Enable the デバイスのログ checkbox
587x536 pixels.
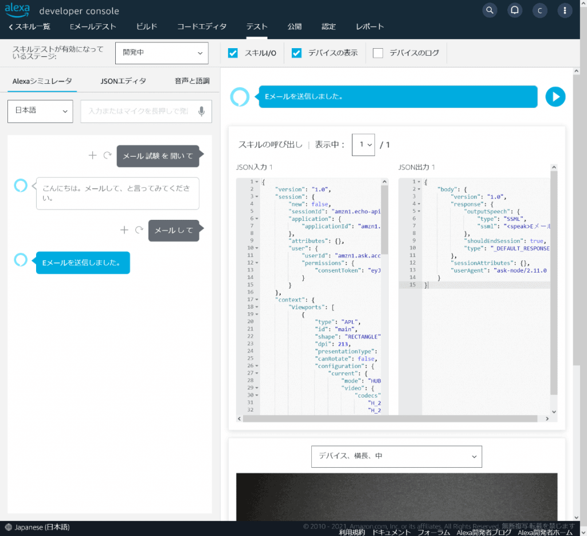(x=378, y=53)
